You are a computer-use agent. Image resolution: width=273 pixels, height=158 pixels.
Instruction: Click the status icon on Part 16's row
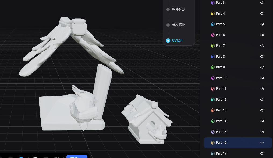pos(262,142)
